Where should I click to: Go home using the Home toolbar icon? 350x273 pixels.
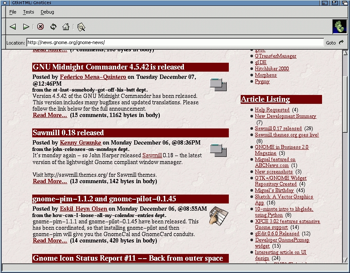pos(66,26)
